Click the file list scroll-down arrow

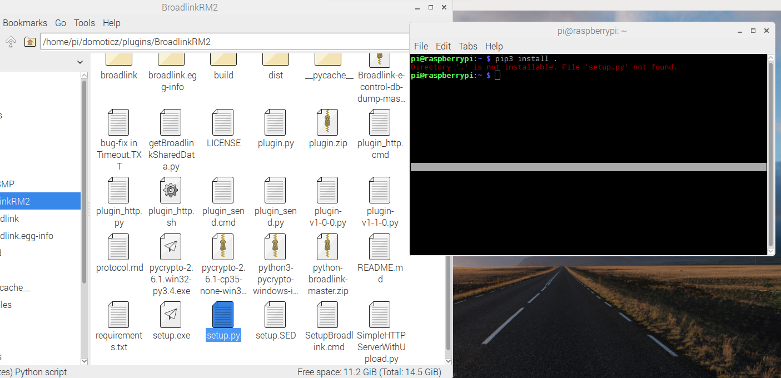pos(448,361)
